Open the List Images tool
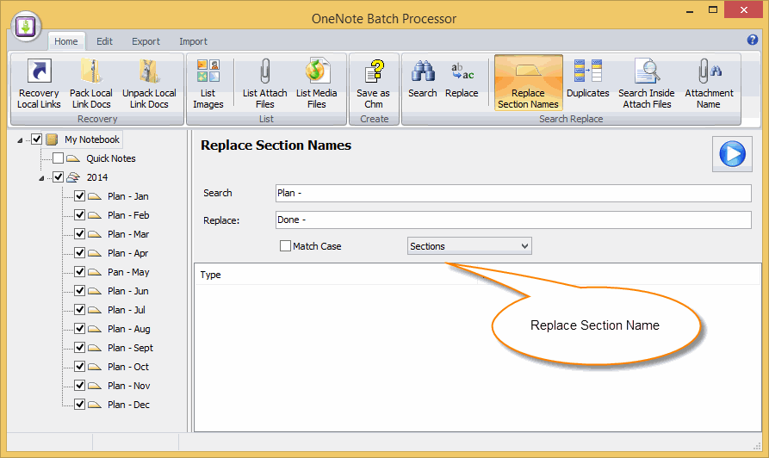Screen dimensions: 769x458 tap(208, 84)
